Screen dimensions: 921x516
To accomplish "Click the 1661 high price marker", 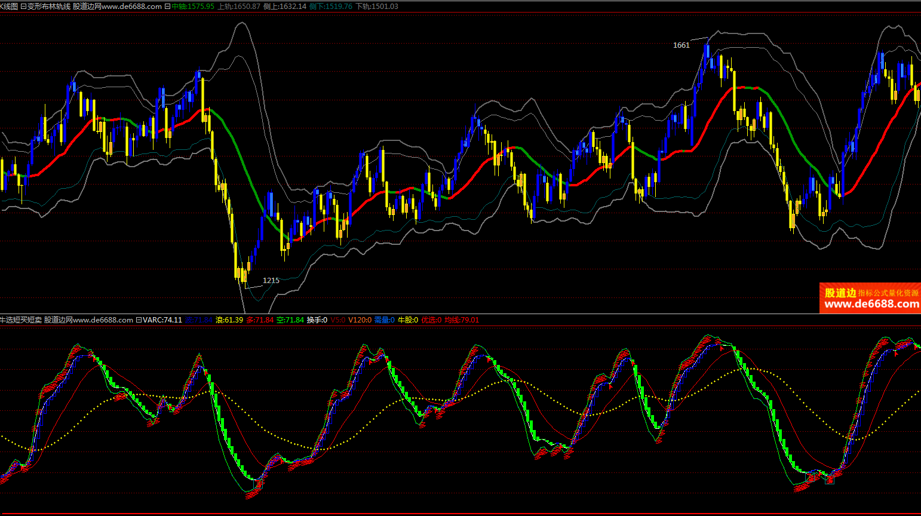I will [681, 45].
